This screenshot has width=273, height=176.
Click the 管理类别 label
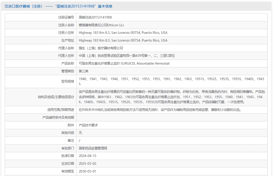68,71
